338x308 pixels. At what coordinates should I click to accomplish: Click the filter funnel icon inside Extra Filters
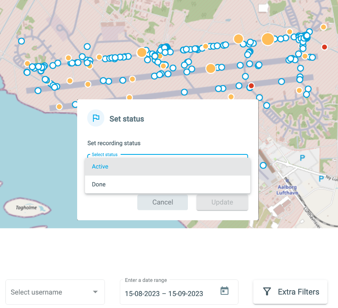click(x=267, y=291)
